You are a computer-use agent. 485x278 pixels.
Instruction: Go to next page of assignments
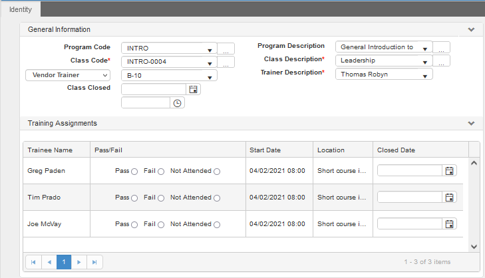coord(79,262)
